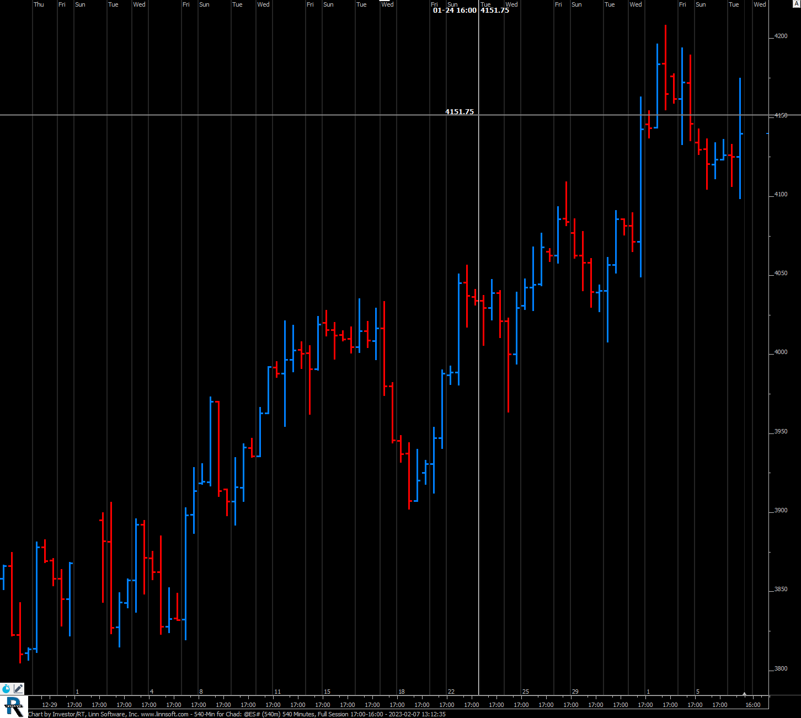Click day number 22 on the date axis
Screen dimensions: 801x718
click(451, 692)
